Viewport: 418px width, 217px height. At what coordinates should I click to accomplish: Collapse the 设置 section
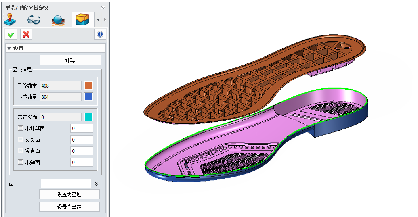coord(9,48)
